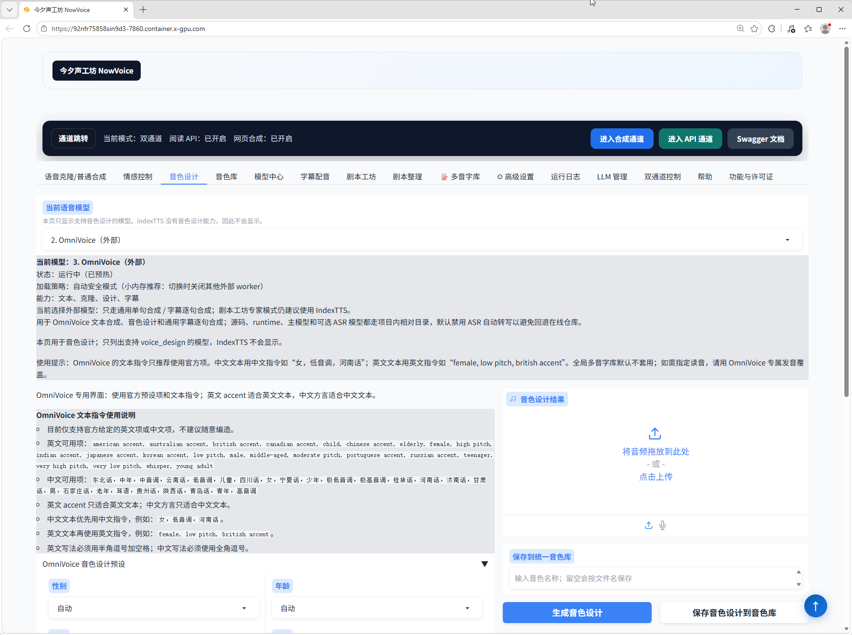852x635 pixels.
Task: Click the 状态：运行中（已预热） line
Action: tap(75, 274)
